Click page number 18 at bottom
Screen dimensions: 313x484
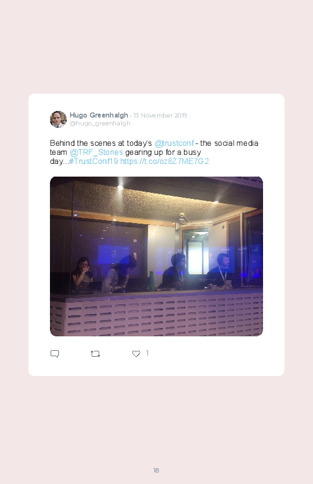point(156,470)
